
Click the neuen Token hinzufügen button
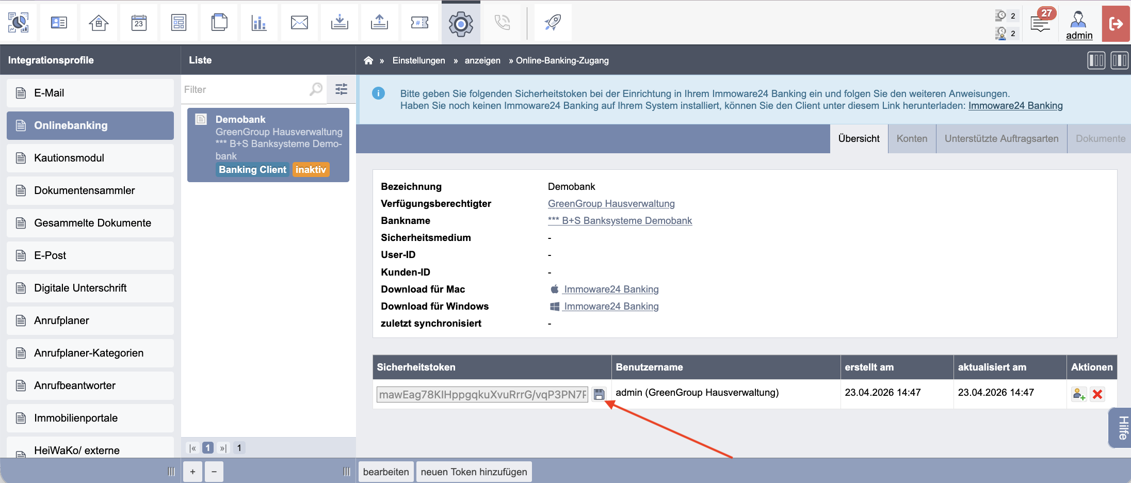[474, 472]
